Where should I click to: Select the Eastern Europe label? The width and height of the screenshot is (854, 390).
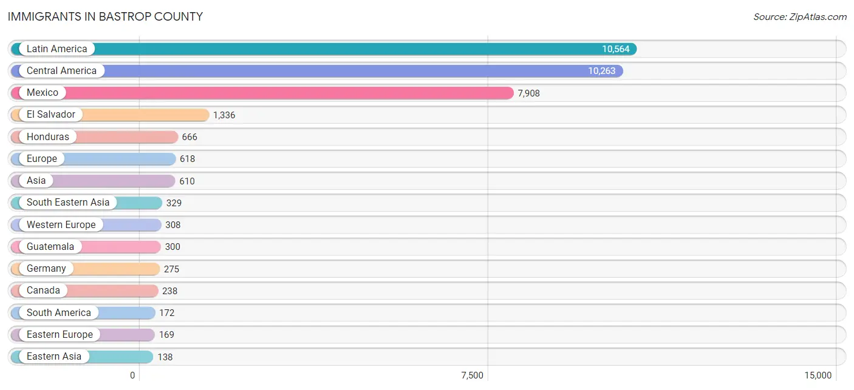60,335
